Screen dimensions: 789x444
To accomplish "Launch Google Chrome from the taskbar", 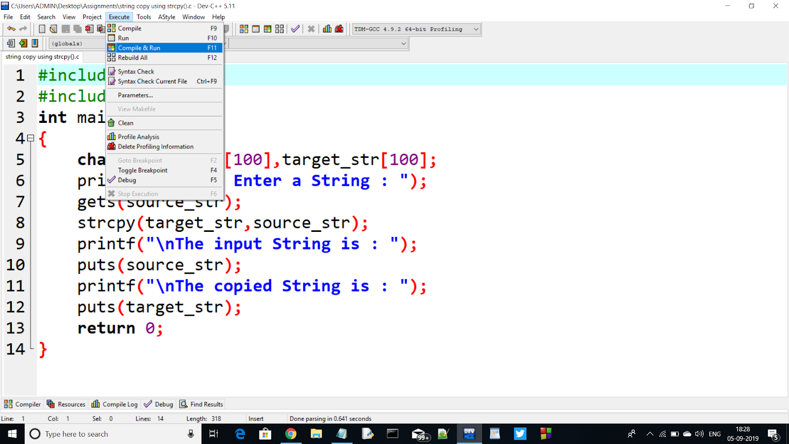I will [291, 434].
